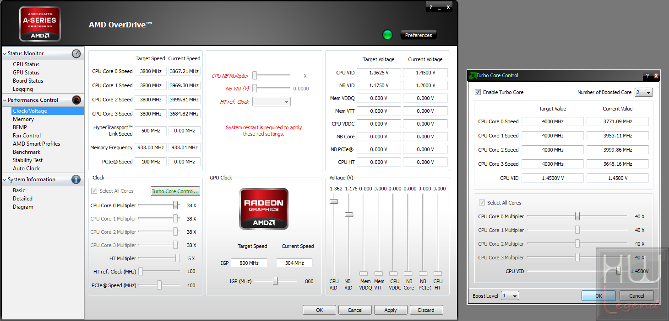Open GPU Status page
669x321 pixels.
[x=26, y=73]
